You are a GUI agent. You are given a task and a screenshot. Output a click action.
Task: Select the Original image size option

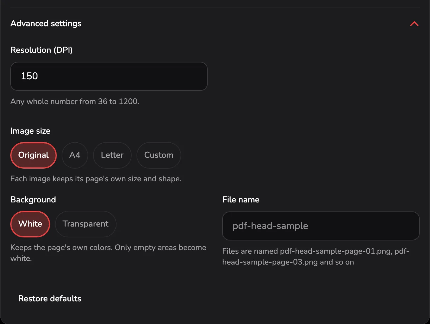click(x=34, y=155)
